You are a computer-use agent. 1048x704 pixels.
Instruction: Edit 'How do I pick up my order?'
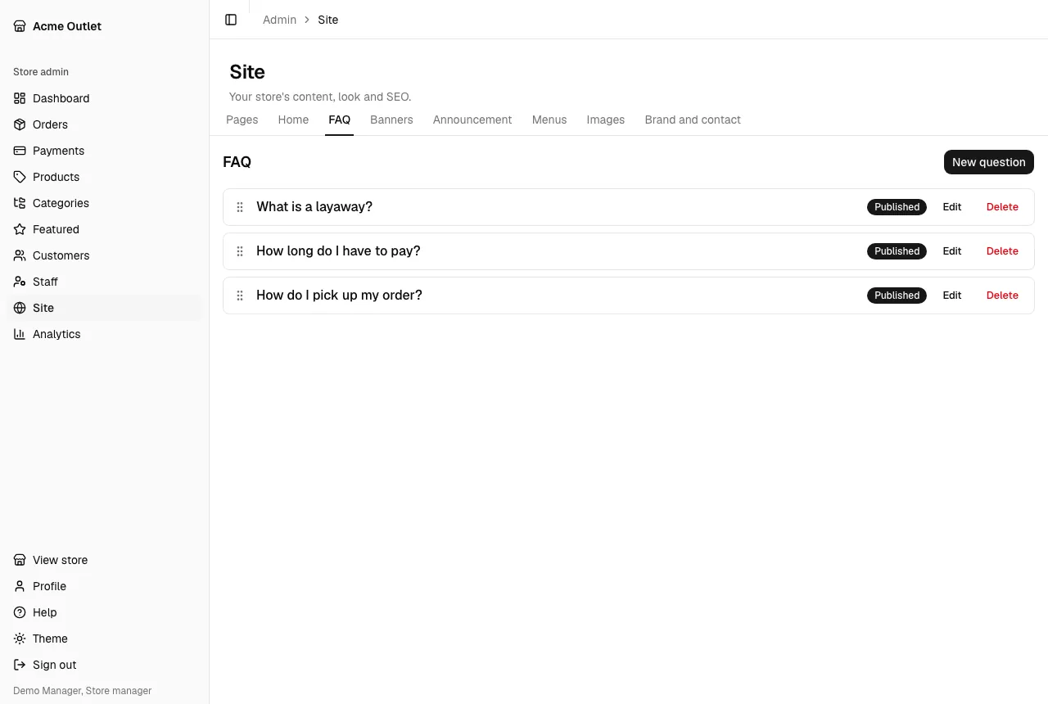coord(952,296)
